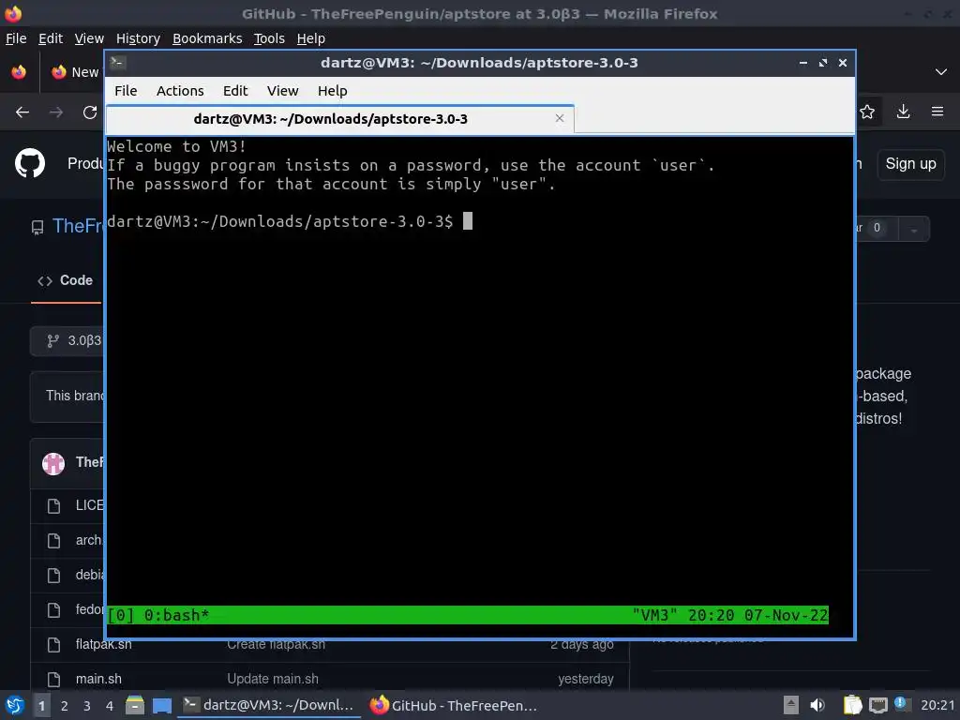Open the terminal View menu
This screenshot has width=960, height=720.
282,91
